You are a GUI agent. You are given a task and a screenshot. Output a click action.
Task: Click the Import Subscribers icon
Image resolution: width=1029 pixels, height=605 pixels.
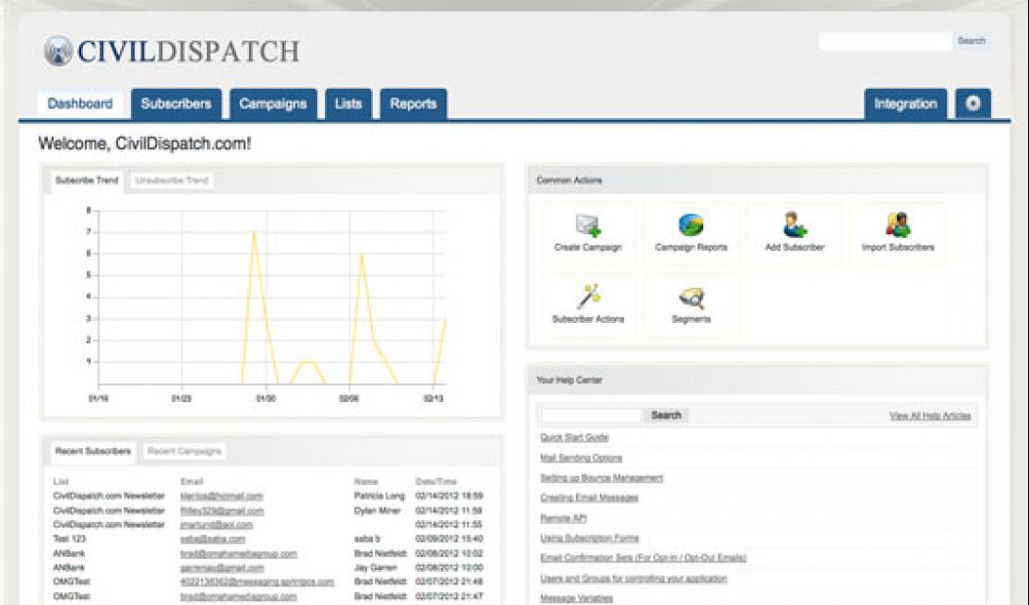coord(898,225)
